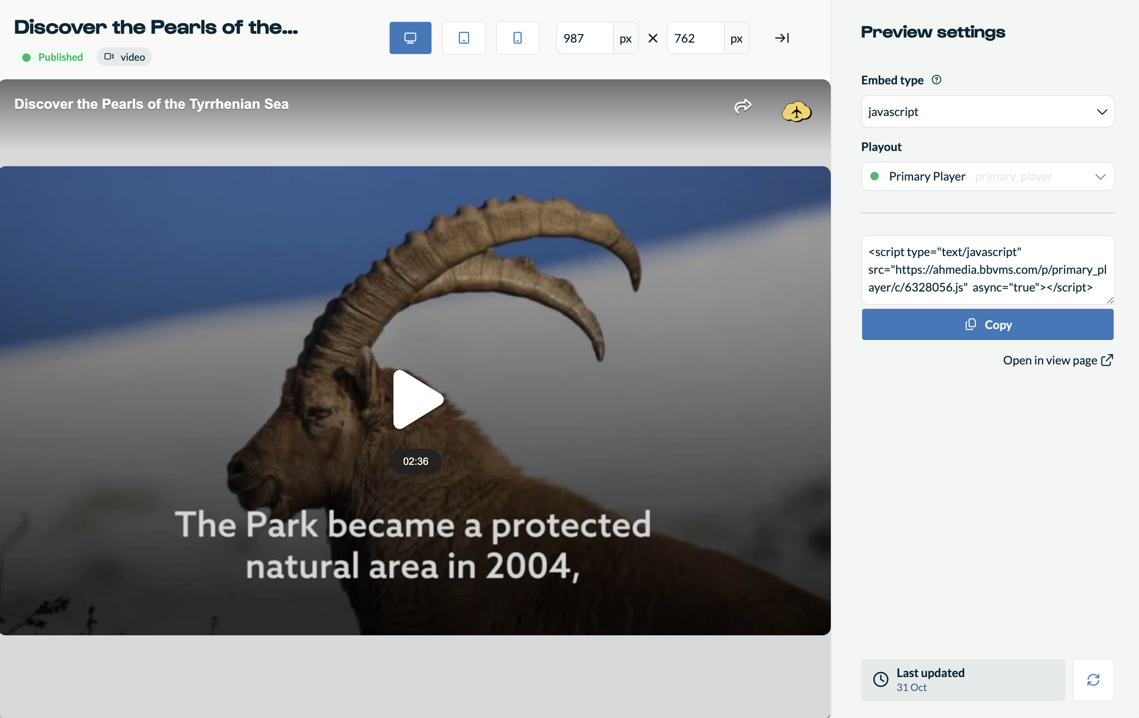This screenshot has height=718, width=1139.
Task: Click the video type tag
Action: tap(125, 57)
